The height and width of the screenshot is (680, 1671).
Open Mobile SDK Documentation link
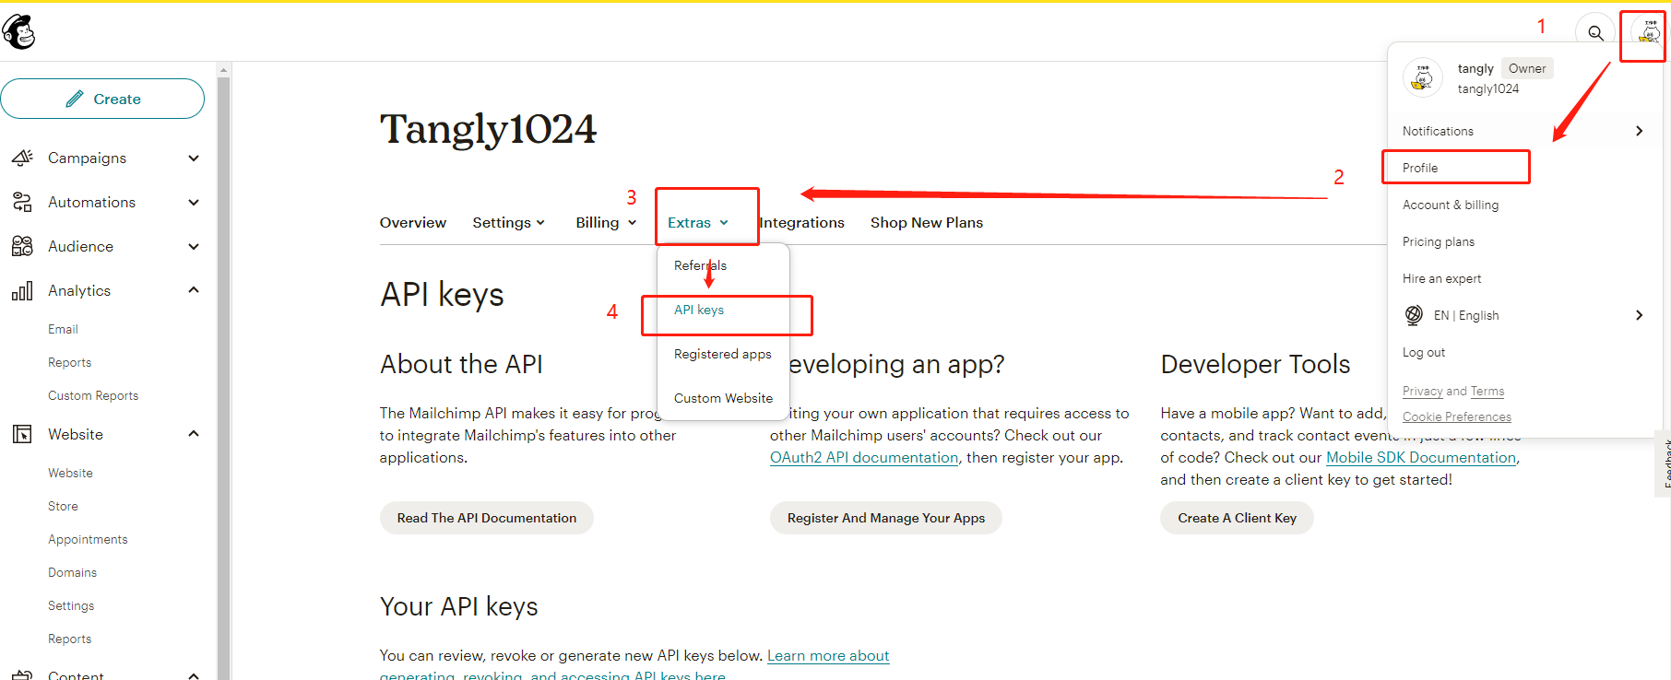(1421, 457)
